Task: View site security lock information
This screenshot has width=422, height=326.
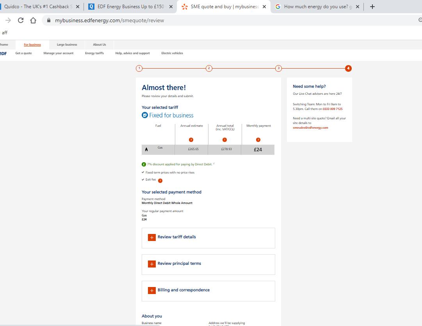Action: click(49, 20)
